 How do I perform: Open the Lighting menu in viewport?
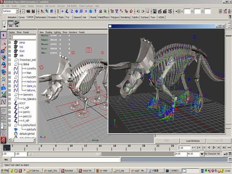click(57, 32)
